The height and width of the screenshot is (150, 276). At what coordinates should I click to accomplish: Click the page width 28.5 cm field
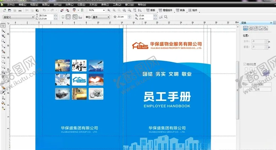click(46, 16)
